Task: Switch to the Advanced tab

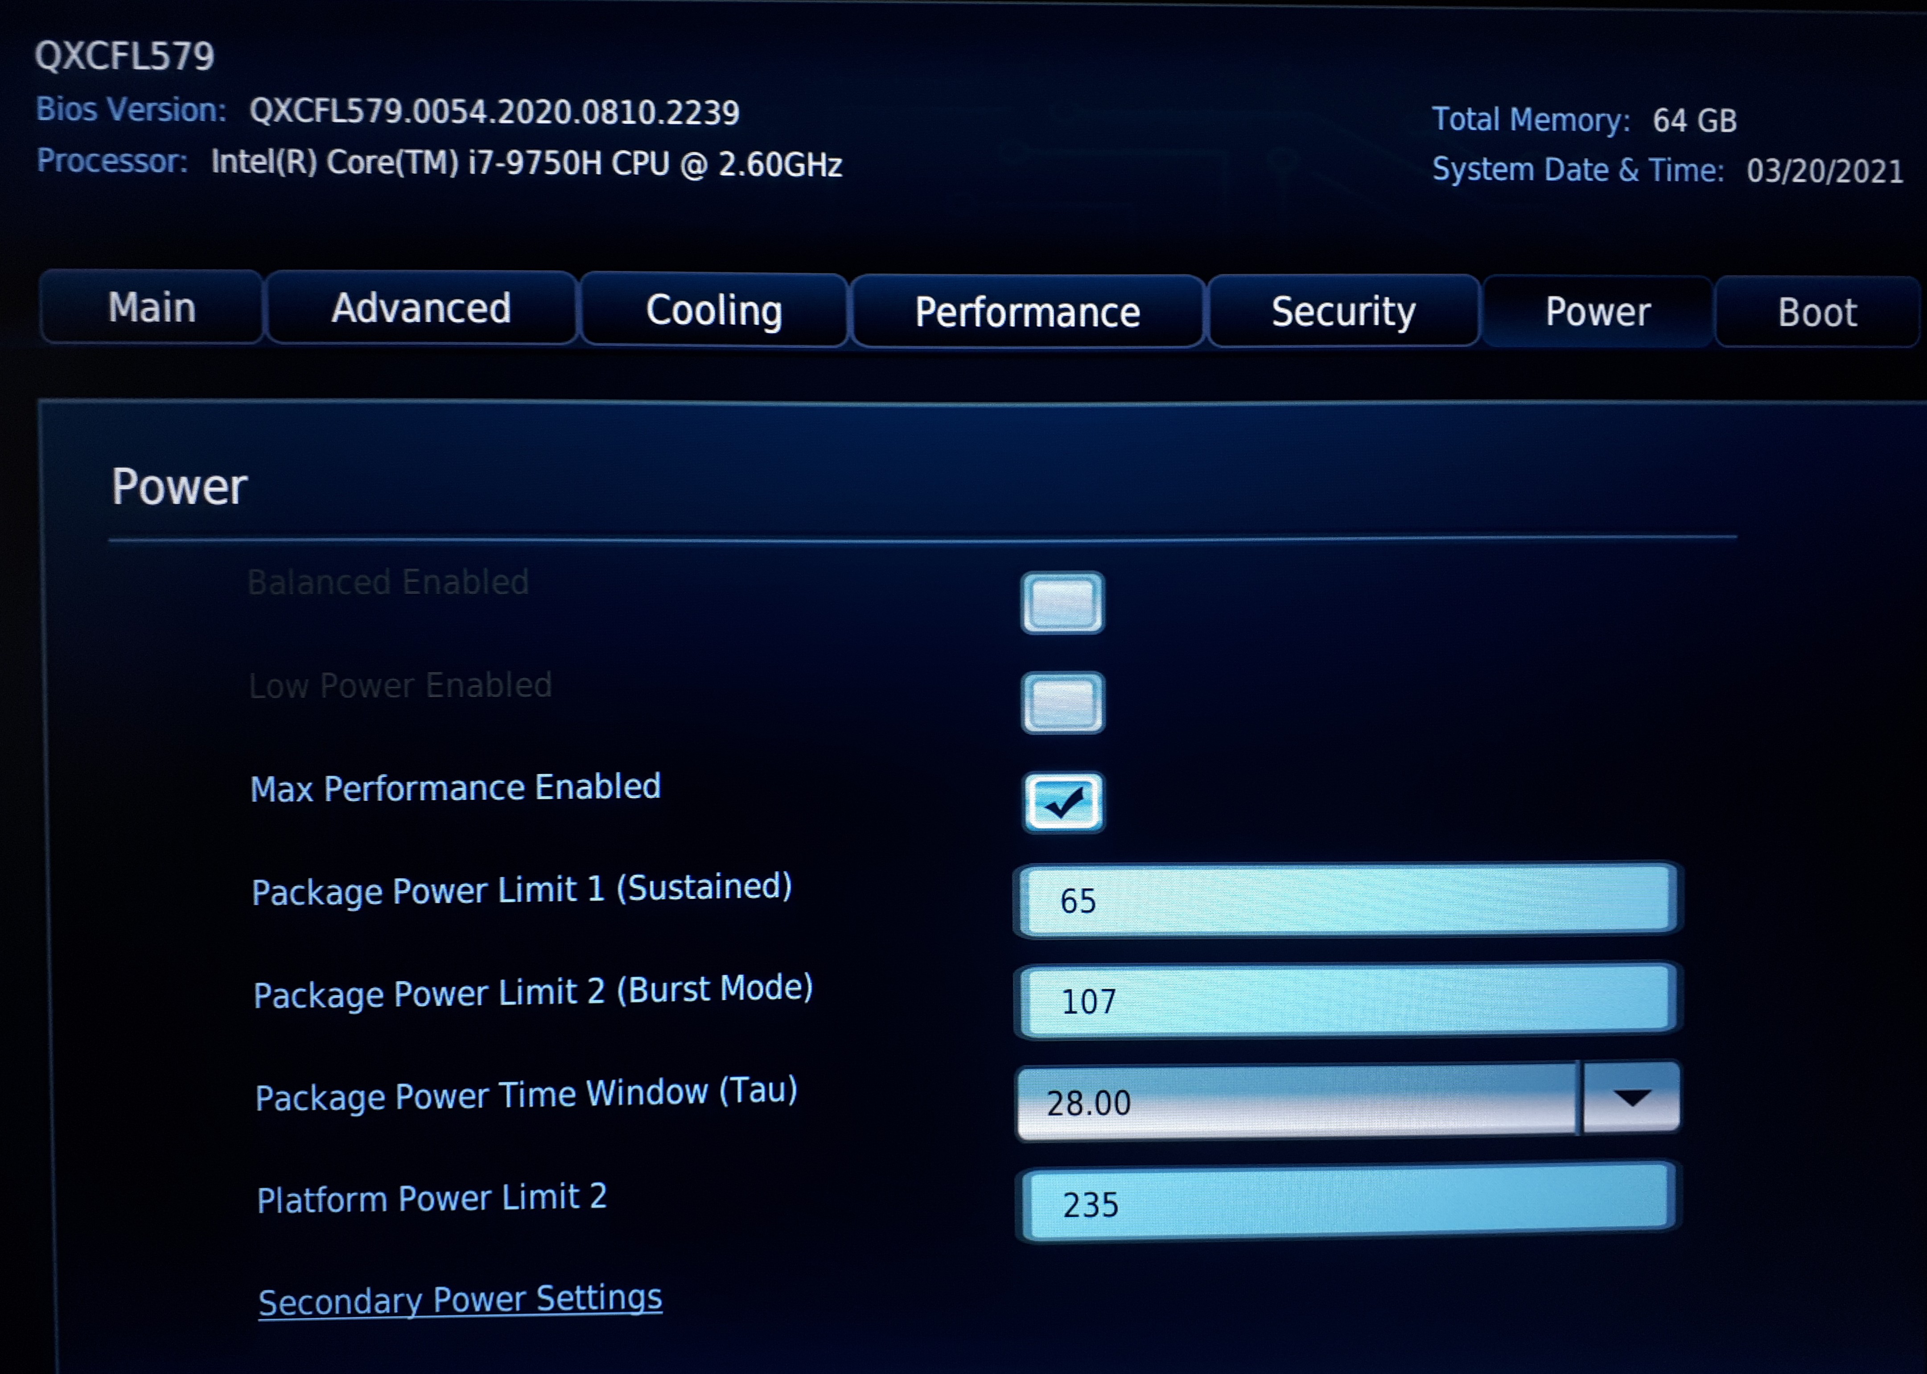Action: (421, 308)
